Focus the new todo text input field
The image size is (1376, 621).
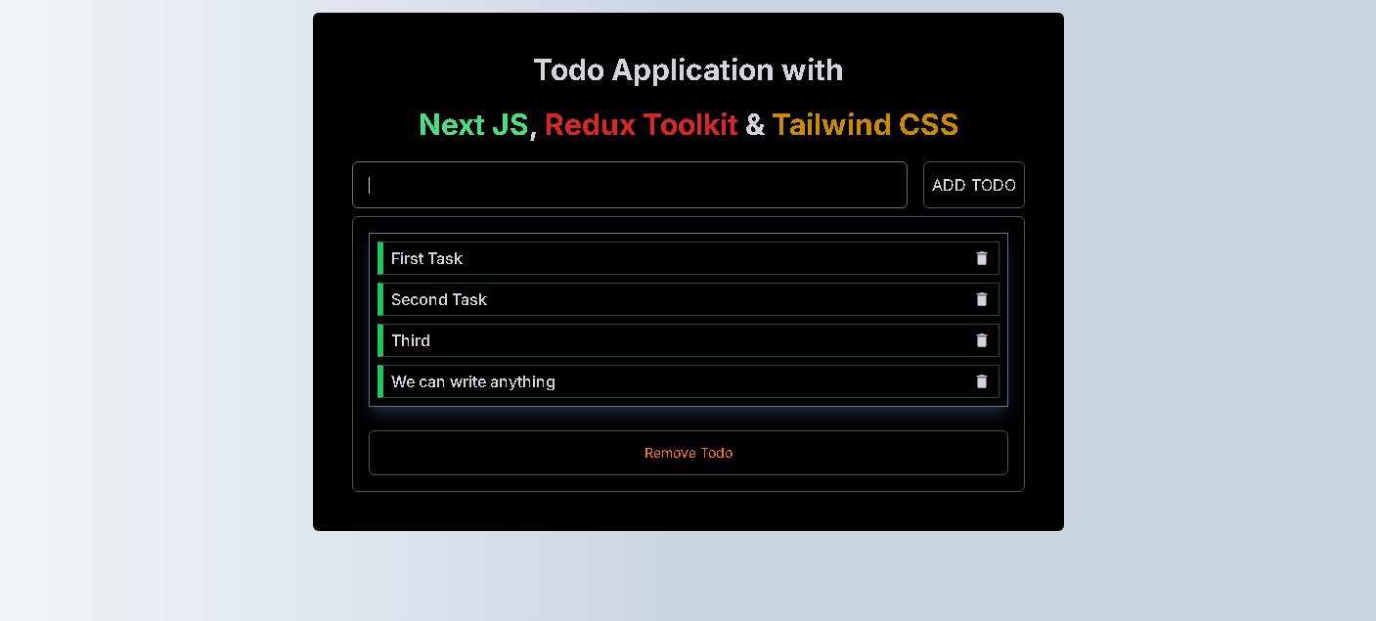[x=629, y=185]
